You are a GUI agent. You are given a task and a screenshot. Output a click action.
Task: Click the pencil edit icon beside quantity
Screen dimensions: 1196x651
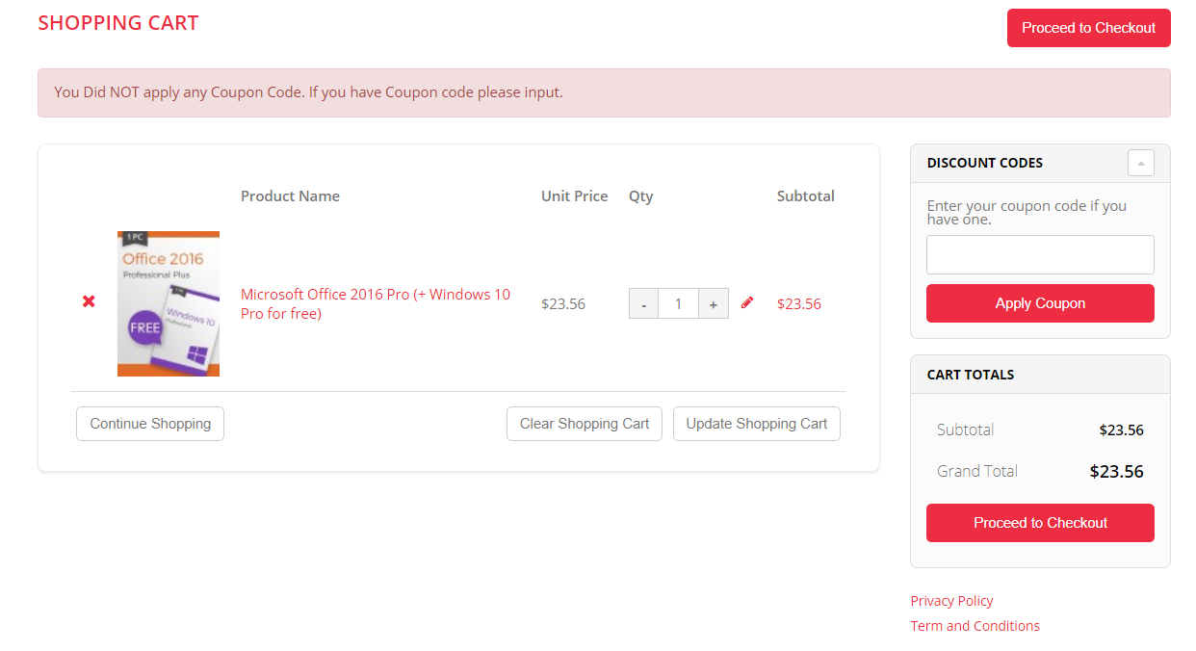(747, 302)
